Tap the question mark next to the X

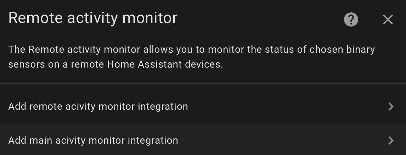(351, 19)
